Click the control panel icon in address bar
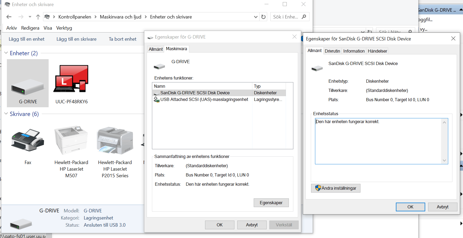The width and height of the screenshot is (463, 238). (47, 17)
